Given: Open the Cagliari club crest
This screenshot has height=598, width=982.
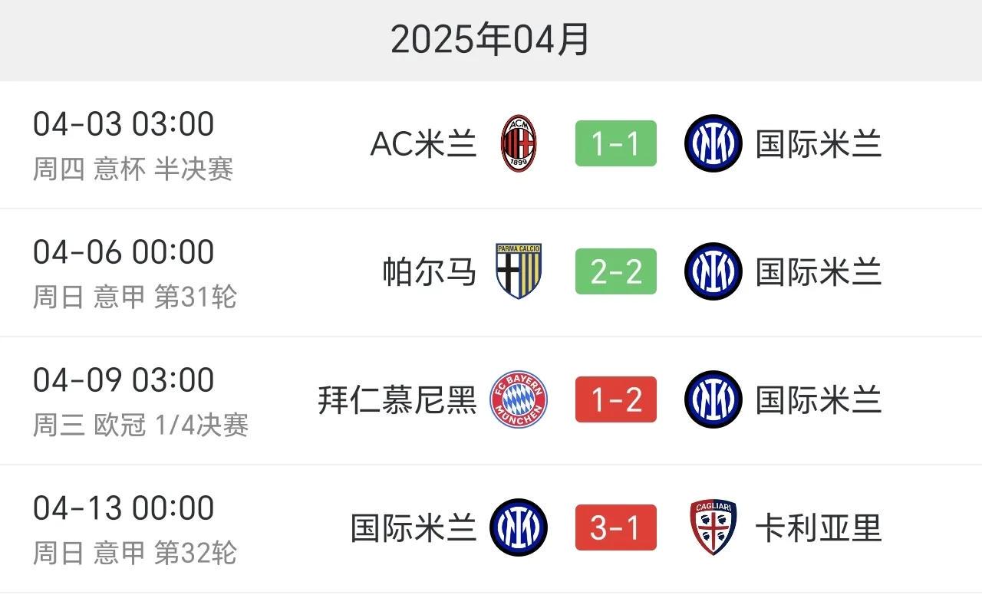Looking at the screenshot, I should coord(713,527).
